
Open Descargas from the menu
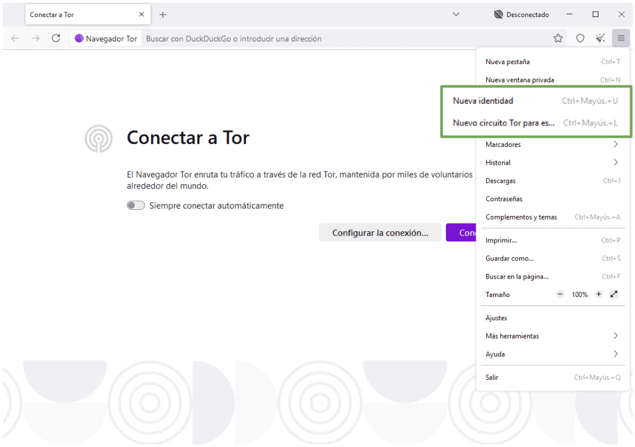(x=500, y=181)
